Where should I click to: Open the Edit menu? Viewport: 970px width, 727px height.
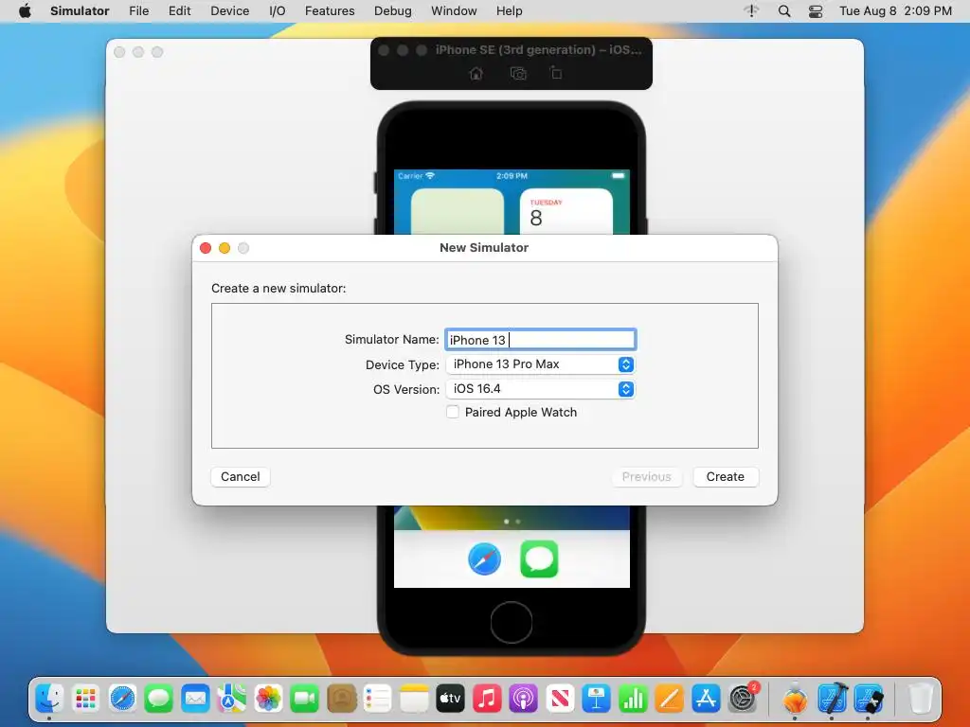coord(179,11)
